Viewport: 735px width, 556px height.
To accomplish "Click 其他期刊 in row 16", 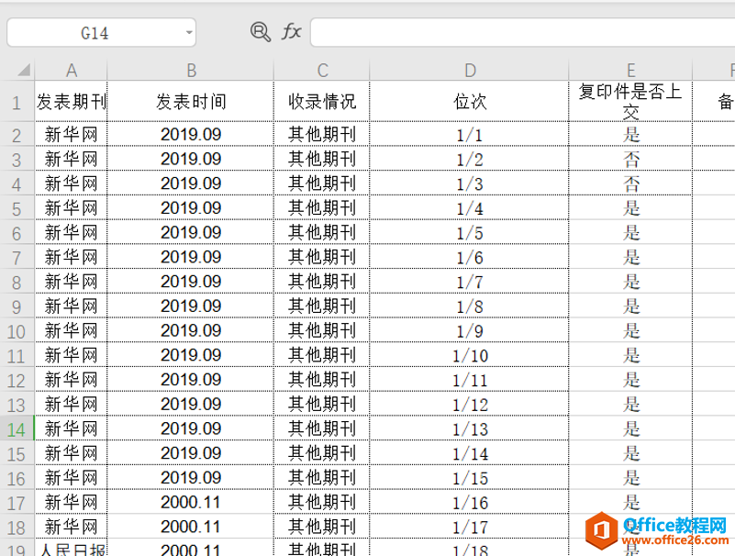I will [x=322, y=478].
